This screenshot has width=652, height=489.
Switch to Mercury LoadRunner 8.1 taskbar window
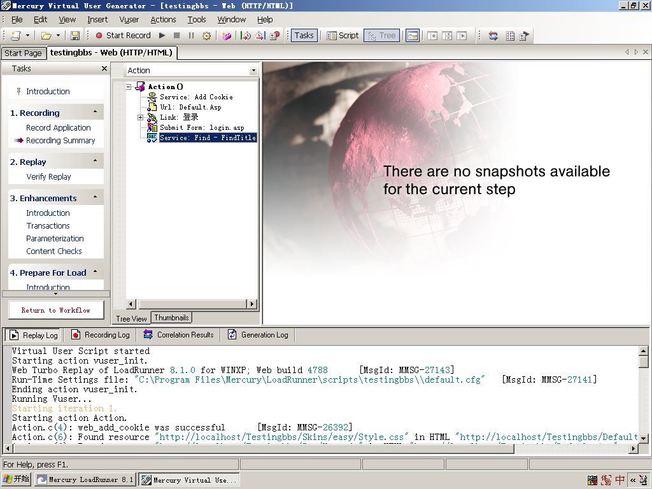(x=85, y=479)
